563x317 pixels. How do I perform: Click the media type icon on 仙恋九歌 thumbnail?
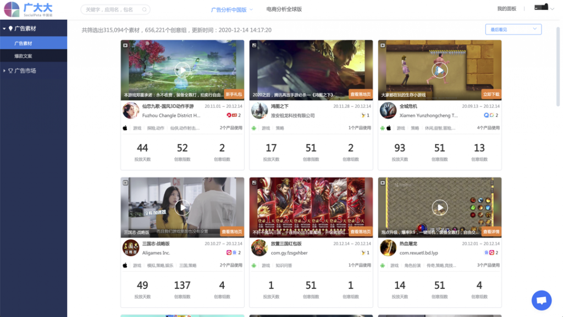pyautogui.click(x=125, y=45)
